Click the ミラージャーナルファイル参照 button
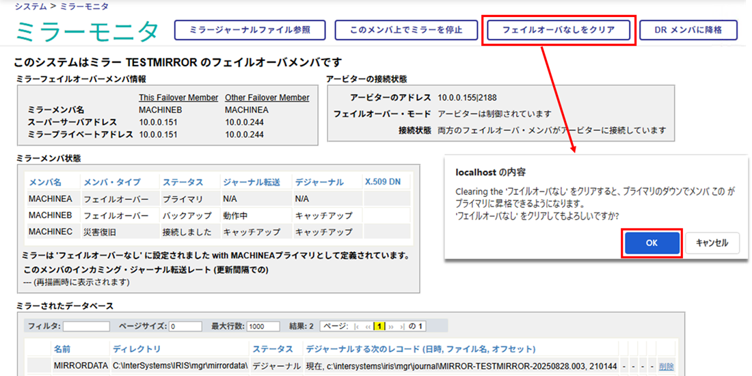 [250, 30]
